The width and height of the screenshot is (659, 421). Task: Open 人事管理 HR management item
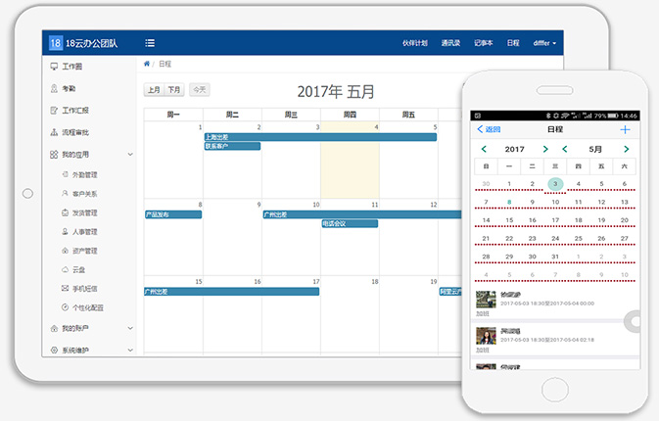79,231
